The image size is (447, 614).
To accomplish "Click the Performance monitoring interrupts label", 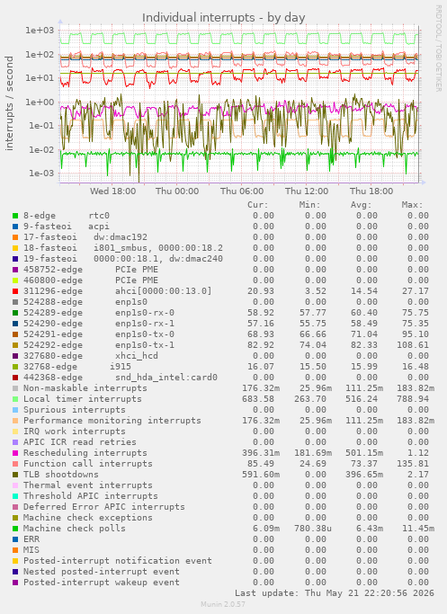I will pyautogui.click(x=112, y=421).
